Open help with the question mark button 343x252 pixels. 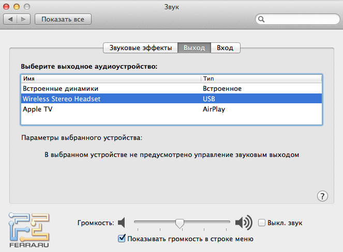tap(322, 196)
